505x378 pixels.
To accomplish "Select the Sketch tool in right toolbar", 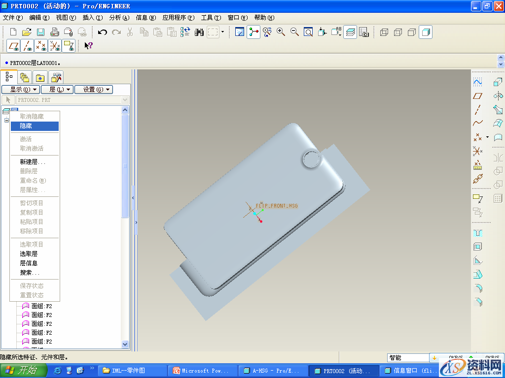I will coord(477,82).
